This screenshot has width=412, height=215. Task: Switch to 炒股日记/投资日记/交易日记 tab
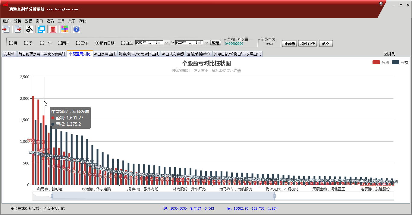click(x=237, y=54)
